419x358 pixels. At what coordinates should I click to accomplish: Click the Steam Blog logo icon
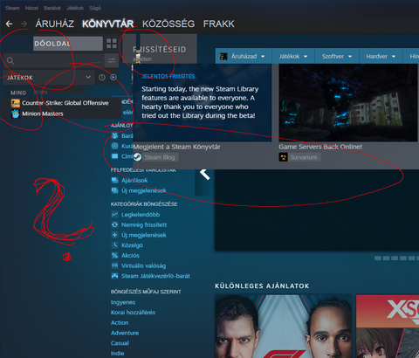pyautogui.click(x=137, y=157)
